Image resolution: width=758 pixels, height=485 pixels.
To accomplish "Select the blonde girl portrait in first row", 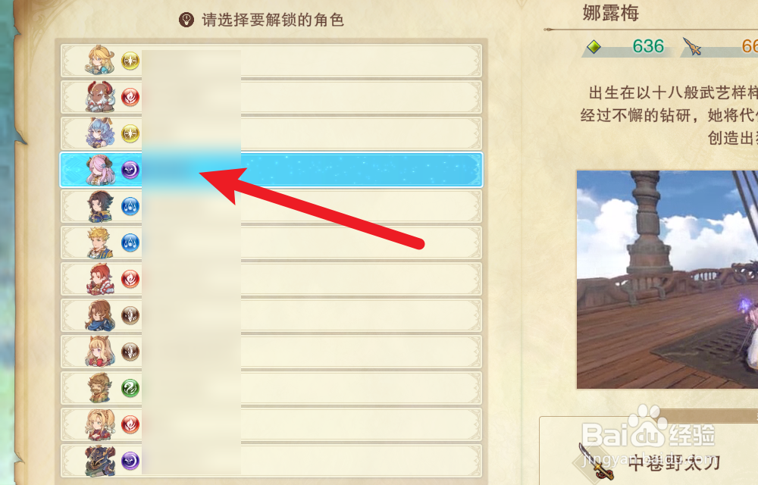I will [x=100, y=61].
